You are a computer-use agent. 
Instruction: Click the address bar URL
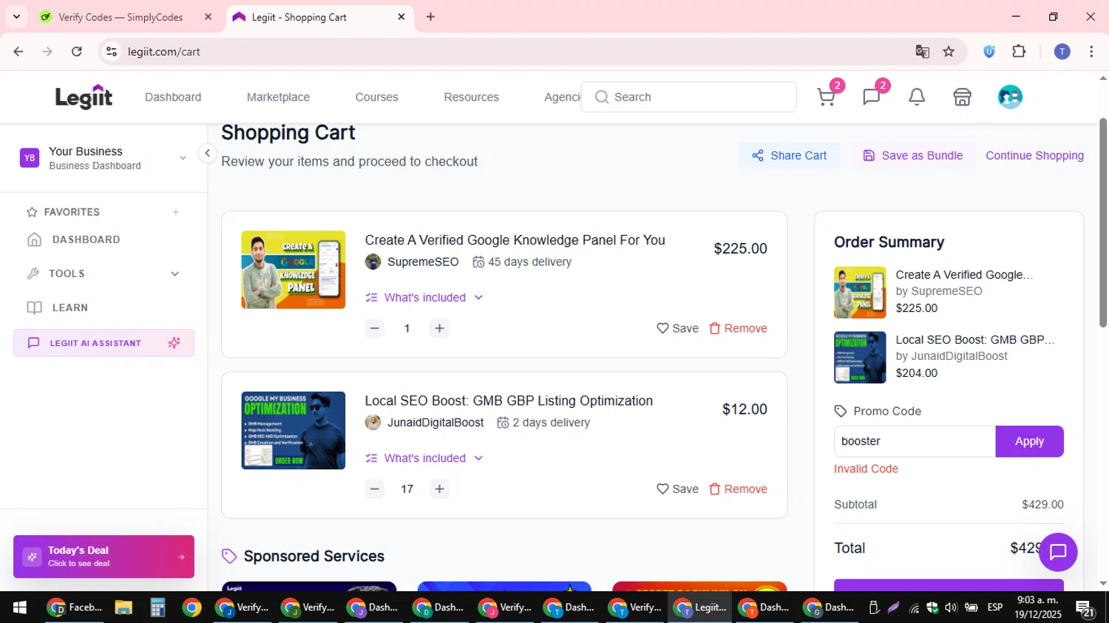pyautogui.click(x=164, y=52)
